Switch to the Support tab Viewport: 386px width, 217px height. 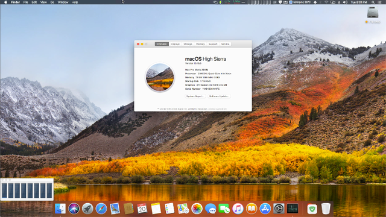(x=213, y=44)
